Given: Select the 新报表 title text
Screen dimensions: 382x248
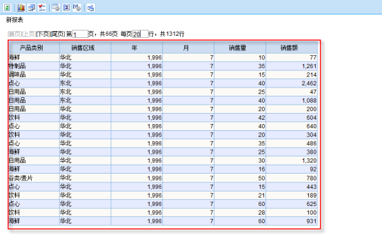Looking at the screenshot, I should tap(14, 20).
